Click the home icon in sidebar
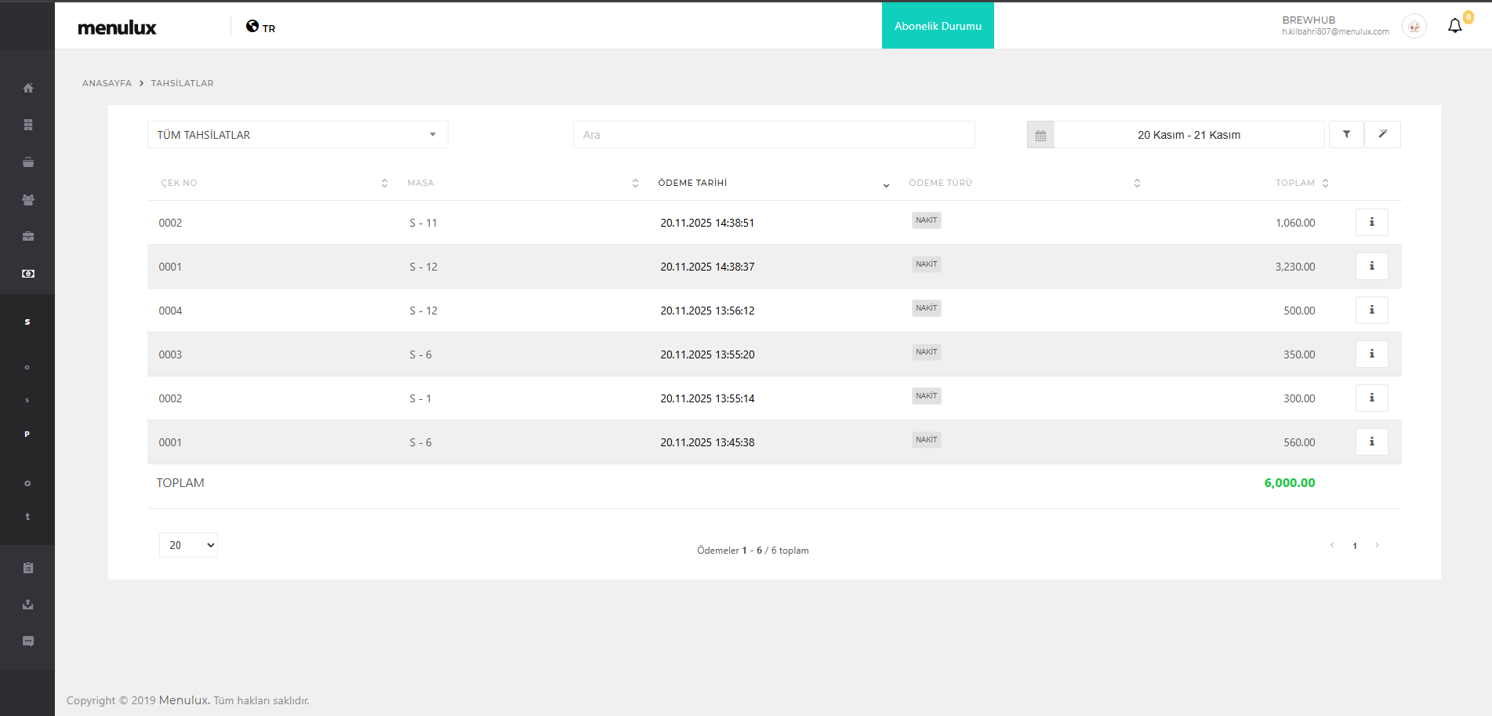1492x716 pixels. point(28,88)
